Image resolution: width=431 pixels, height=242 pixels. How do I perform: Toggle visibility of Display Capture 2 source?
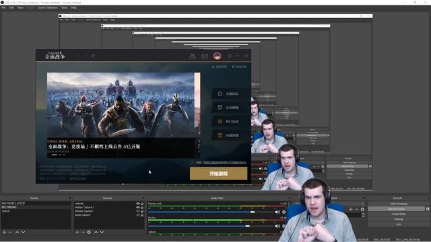[138, 208]
